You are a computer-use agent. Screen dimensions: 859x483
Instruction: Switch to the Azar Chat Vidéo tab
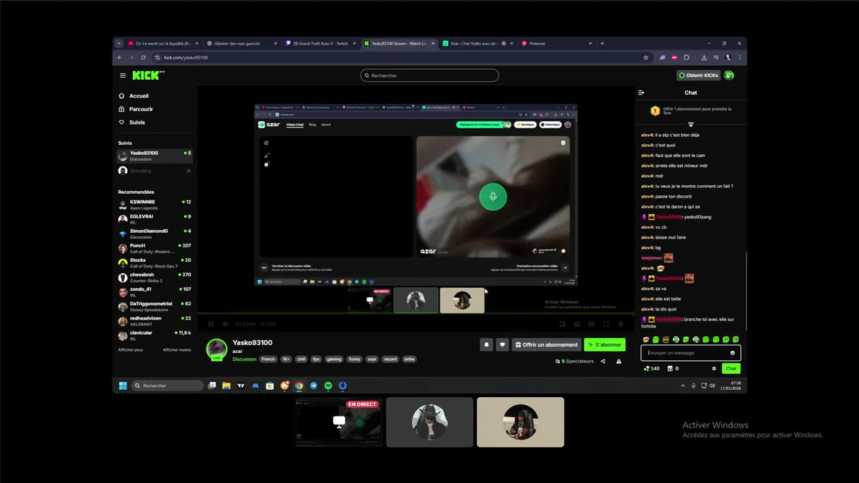pyautogui.click(x=477, y=44)
